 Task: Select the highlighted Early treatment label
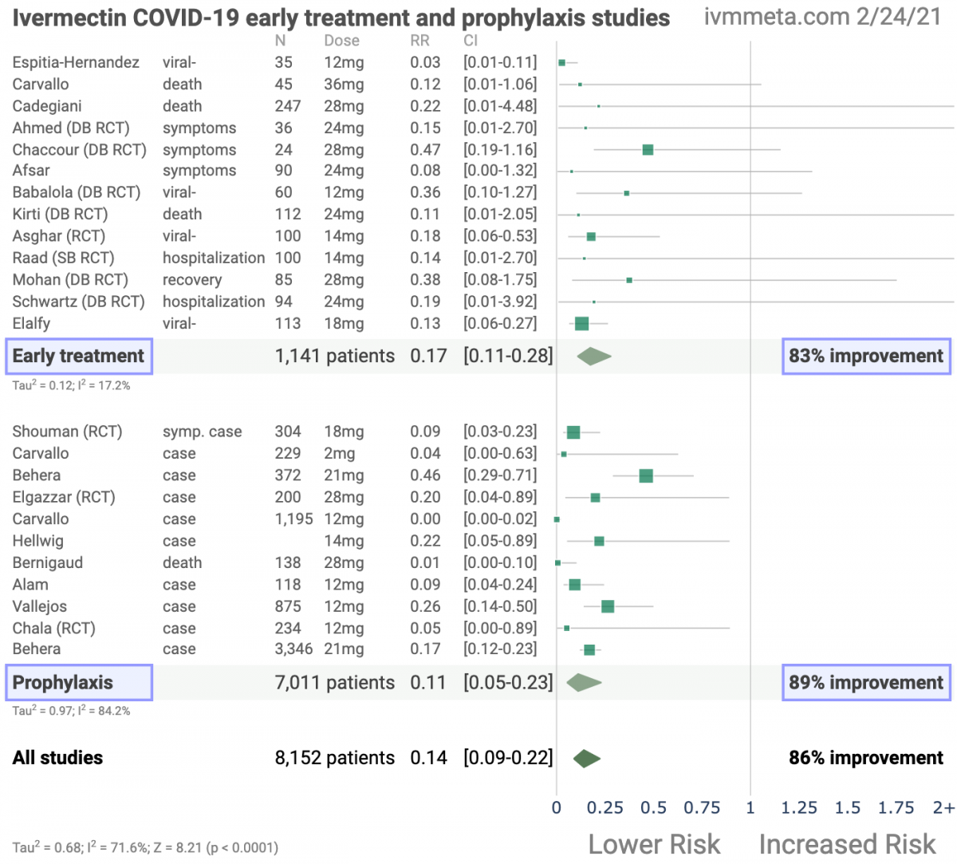(79, 357)
